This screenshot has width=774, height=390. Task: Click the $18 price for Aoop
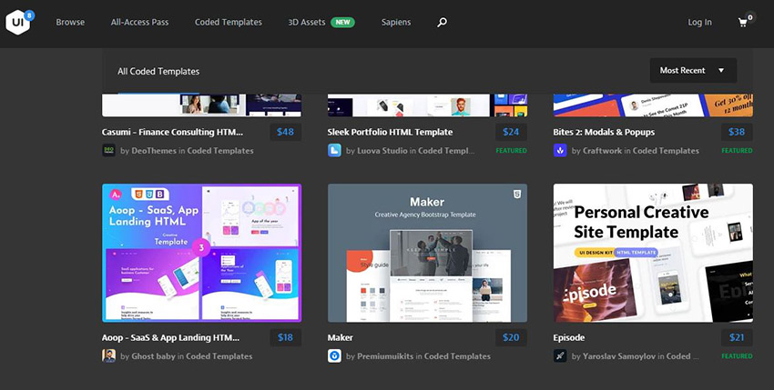(285, 338)
